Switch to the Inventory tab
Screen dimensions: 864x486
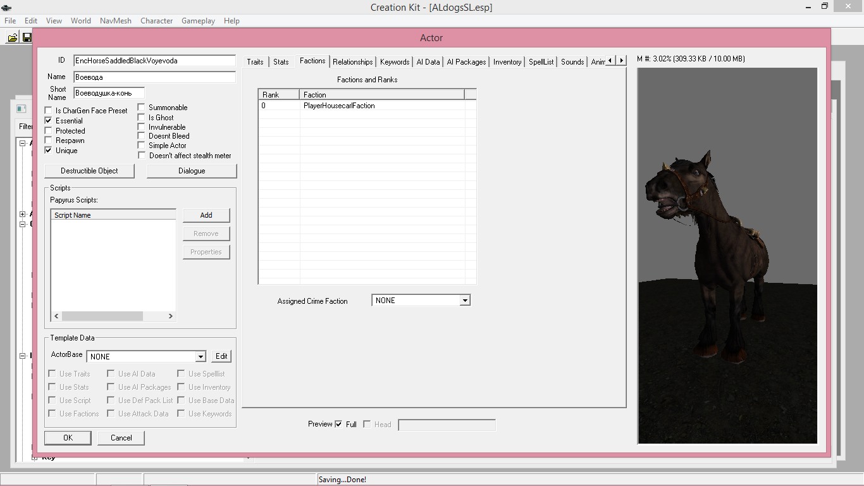coord(507,62)
